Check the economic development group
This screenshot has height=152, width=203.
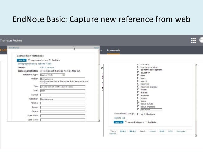[138, 69]
